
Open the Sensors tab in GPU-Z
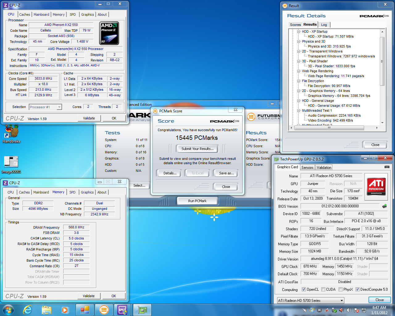[307, 168]
